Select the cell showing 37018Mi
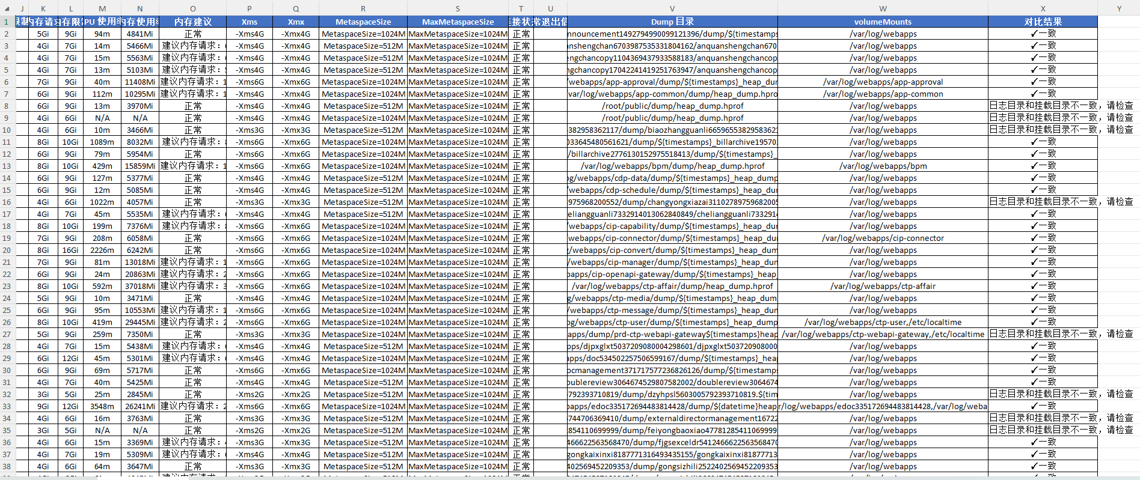Viewport: 1140px width, 480px height. coord(140,286)
